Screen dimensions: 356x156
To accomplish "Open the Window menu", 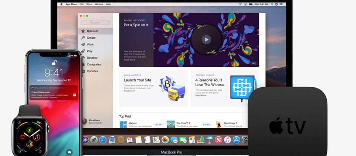I will click(x=99, y=4).
